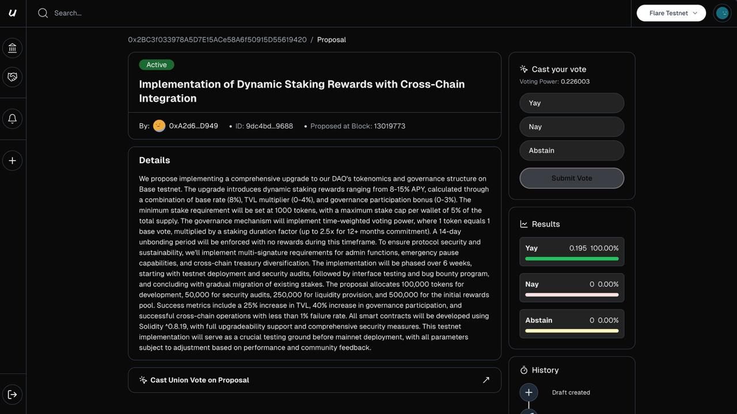The image size is (737, 414).
Task: Click the arrow icon on Cast Union Vote row
Action: pyautogui.click(x=486, y=380)
